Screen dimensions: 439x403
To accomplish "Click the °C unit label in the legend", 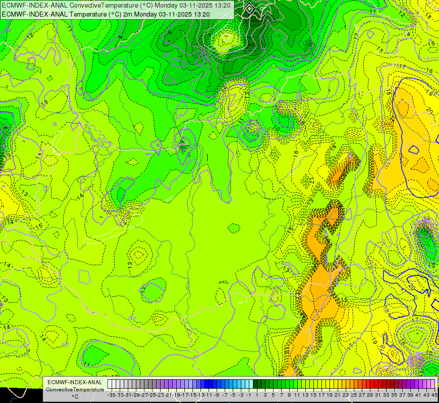I will click(75, 397).
